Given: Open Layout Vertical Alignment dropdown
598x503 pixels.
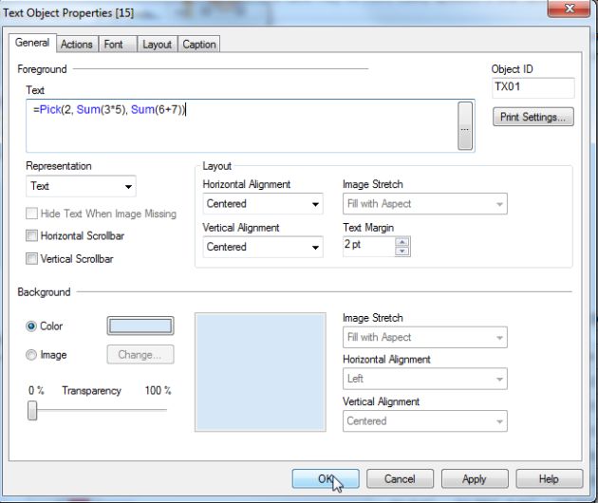Looking at the screenshot, I should tap(263, 247).
